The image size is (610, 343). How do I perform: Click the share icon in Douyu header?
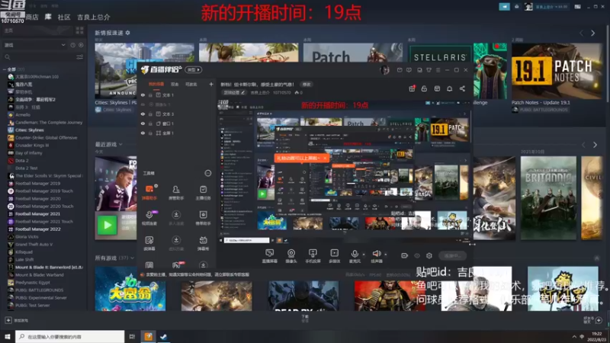click(462, 88)
